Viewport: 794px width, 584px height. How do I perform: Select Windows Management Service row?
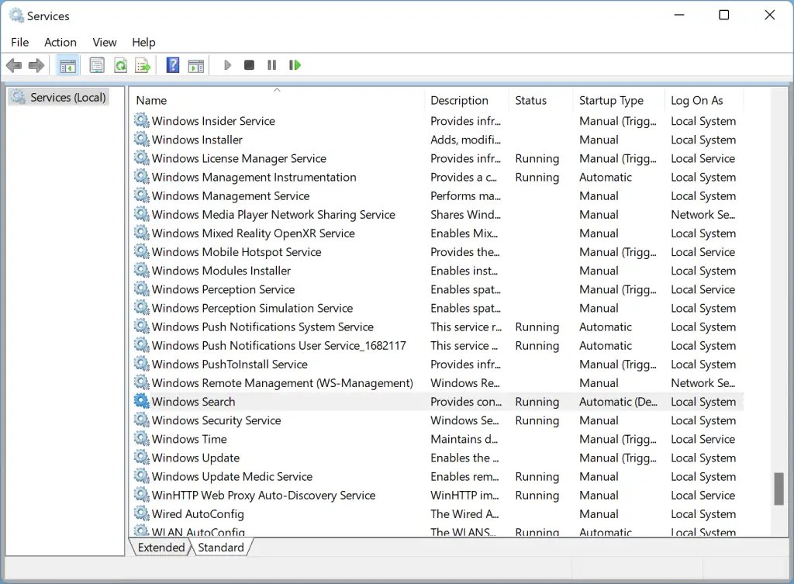(438, 195)
